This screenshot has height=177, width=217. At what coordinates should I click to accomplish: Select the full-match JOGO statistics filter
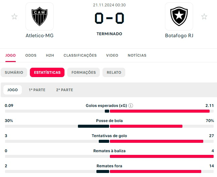13,90
